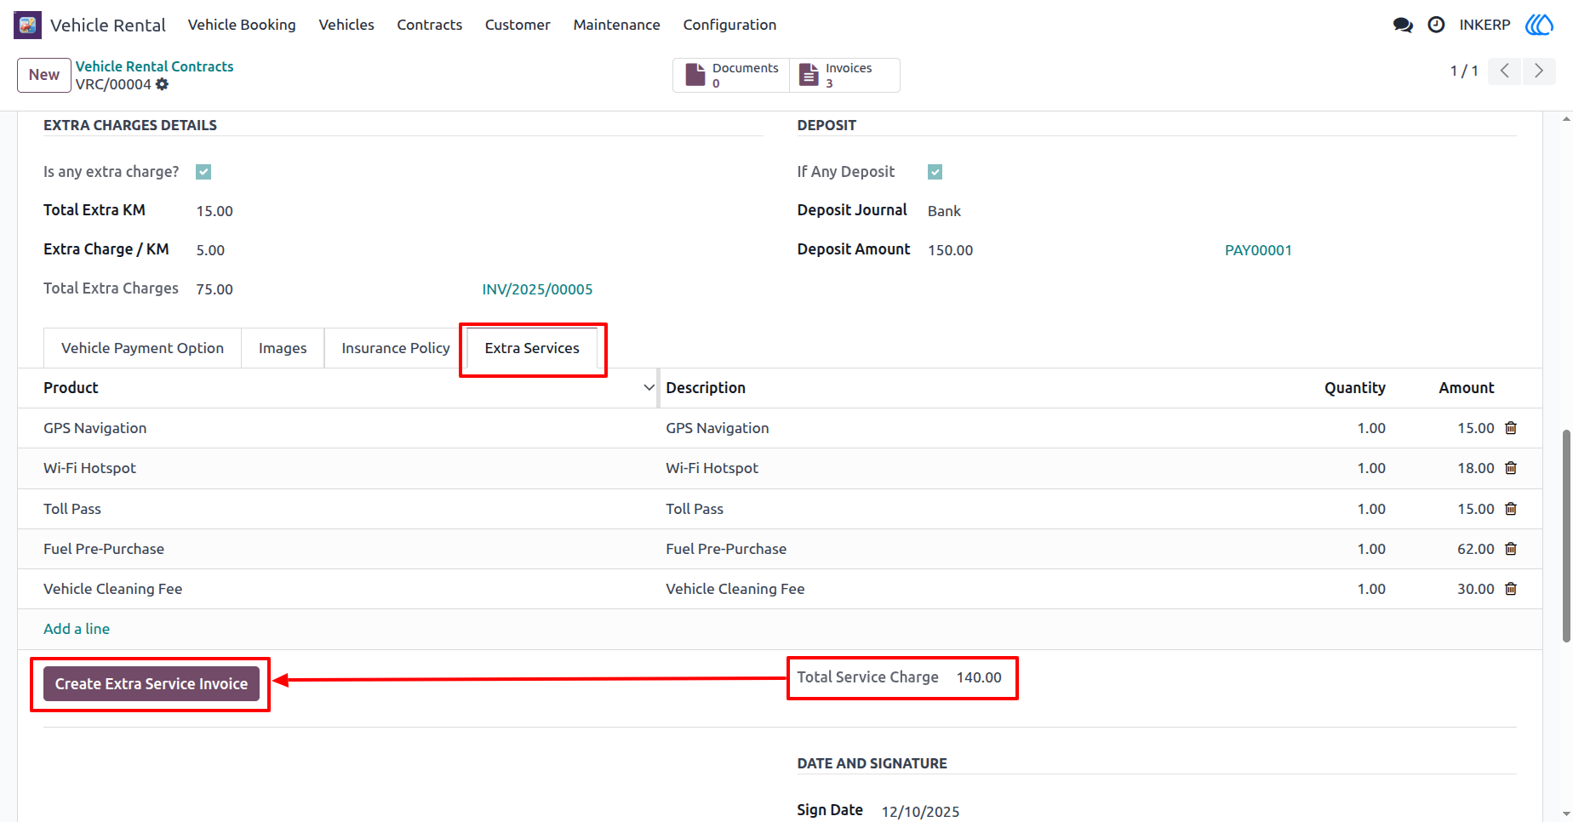Click the INKERP logo icon
1573x822 pixels.
coord(1539,25)
